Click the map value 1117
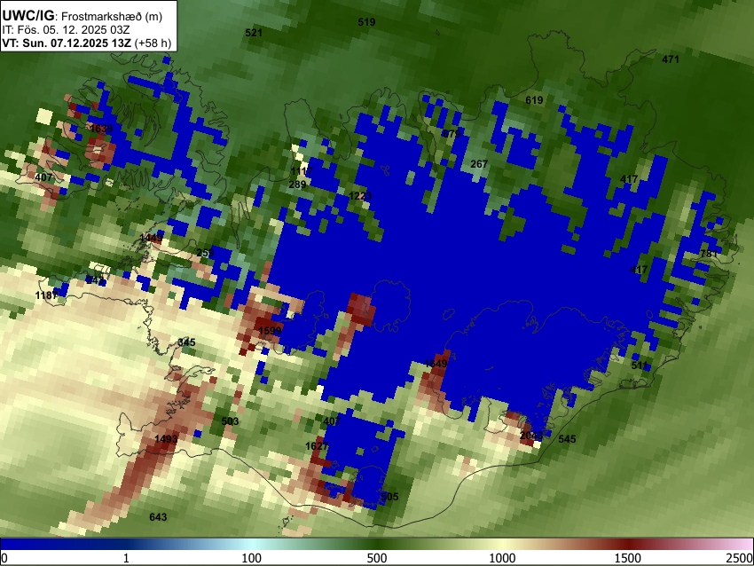754x566 pixels. [x=302, y=171]
